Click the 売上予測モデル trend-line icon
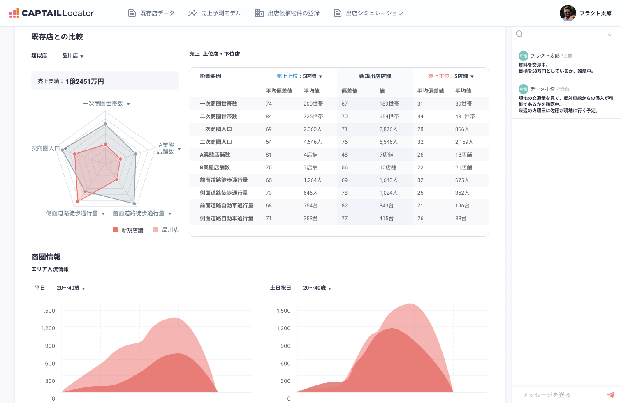621x403 pixels. (192, 13)
